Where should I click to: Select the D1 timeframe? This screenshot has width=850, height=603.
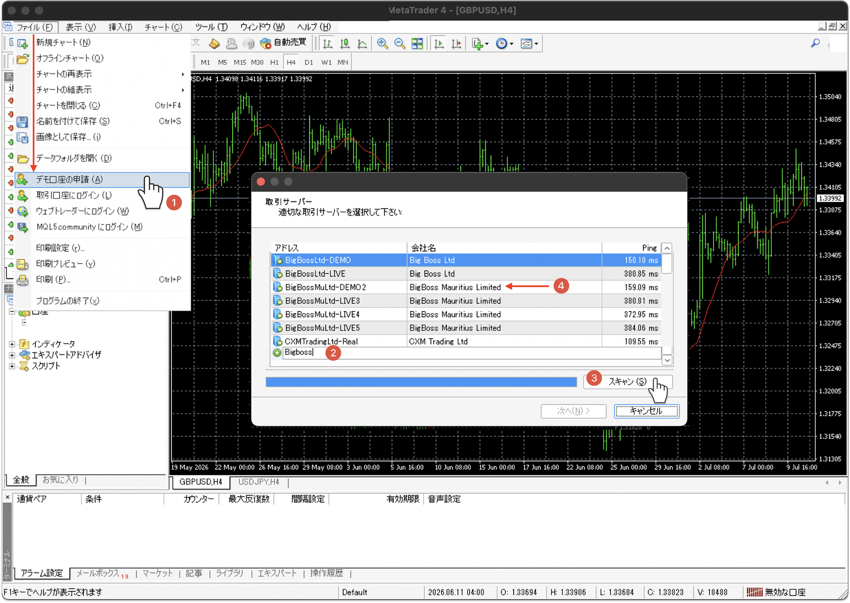(309, 62)
